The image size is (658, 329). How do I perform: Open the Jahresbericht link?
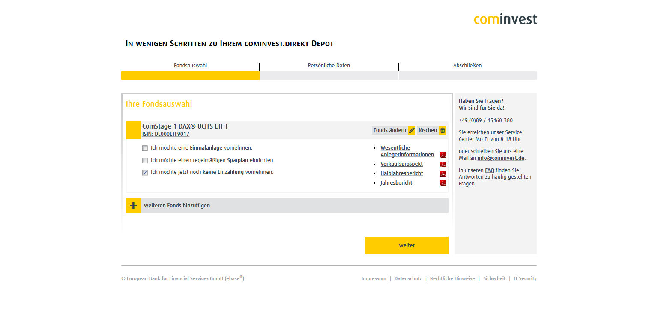pyautogui.click(x=396, y=183)
